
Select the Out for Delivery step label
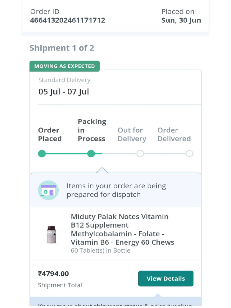(132, 134)
